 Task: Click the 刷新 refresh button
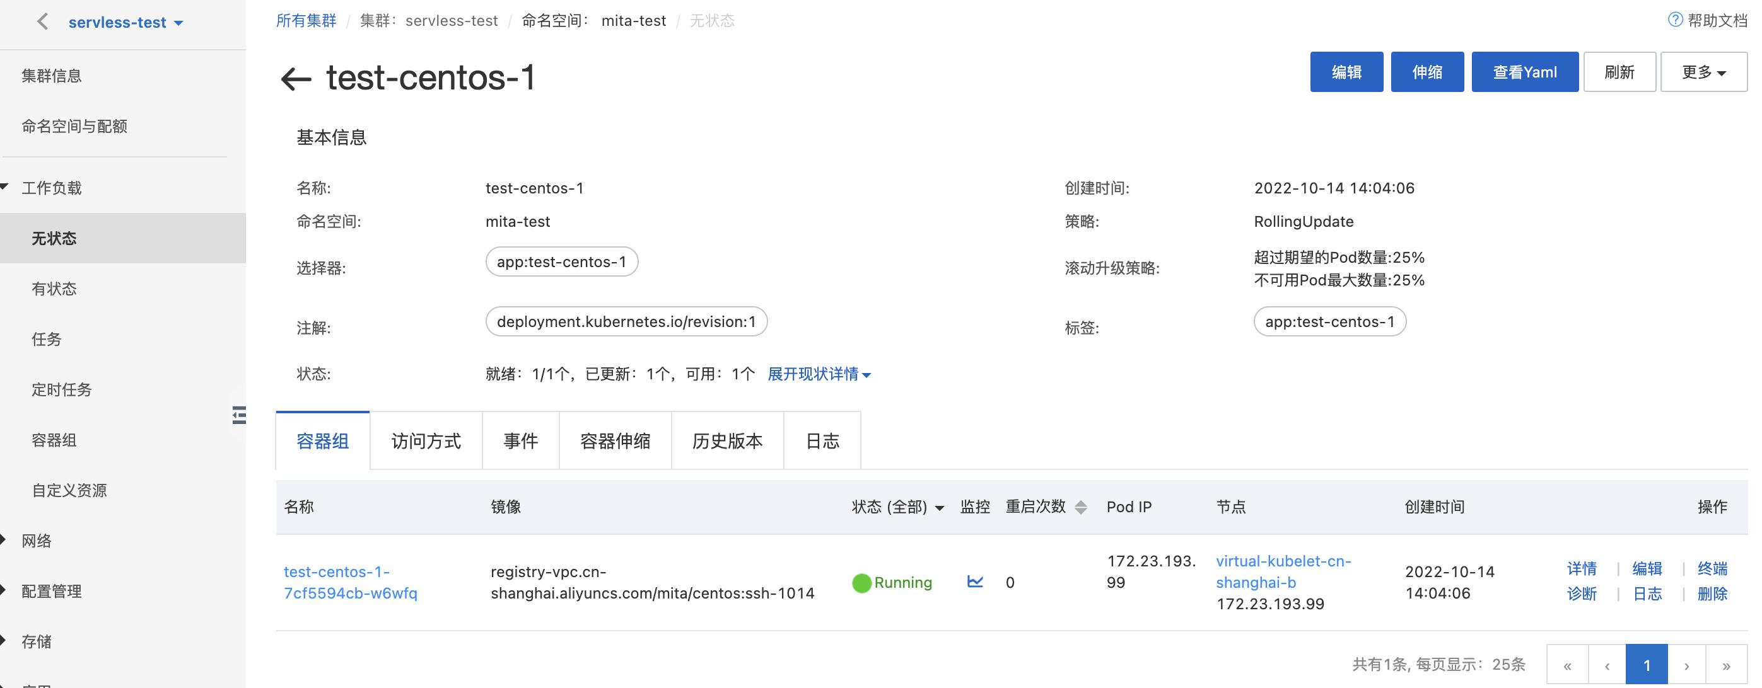pyautogui.click(x=1619, y=72)
